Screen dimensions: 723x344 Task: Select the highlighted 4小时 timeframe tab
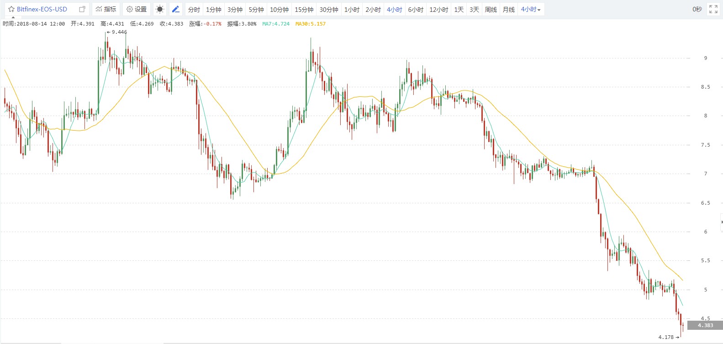394,10
